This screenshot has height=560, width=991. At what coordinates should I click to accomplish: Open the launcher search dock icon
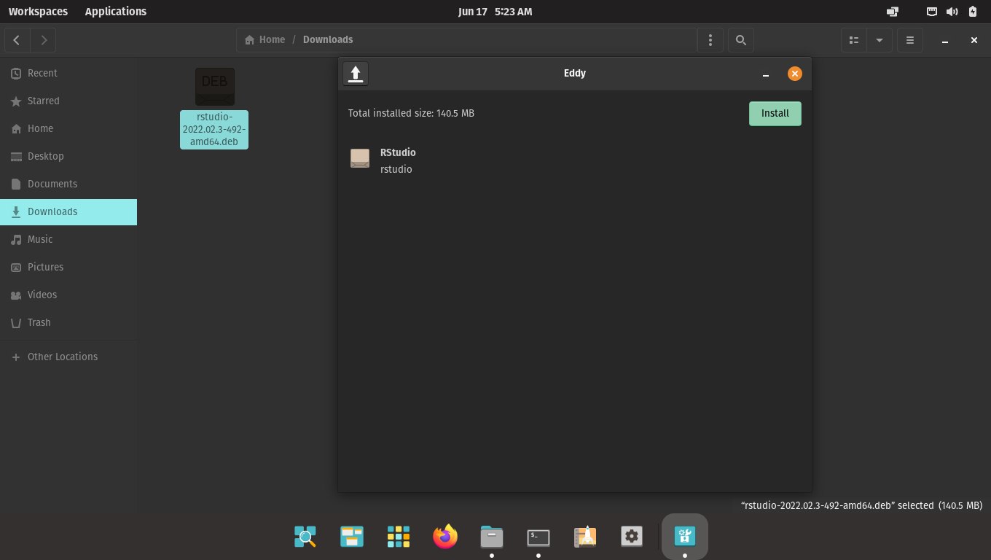[x=305, y=537]
